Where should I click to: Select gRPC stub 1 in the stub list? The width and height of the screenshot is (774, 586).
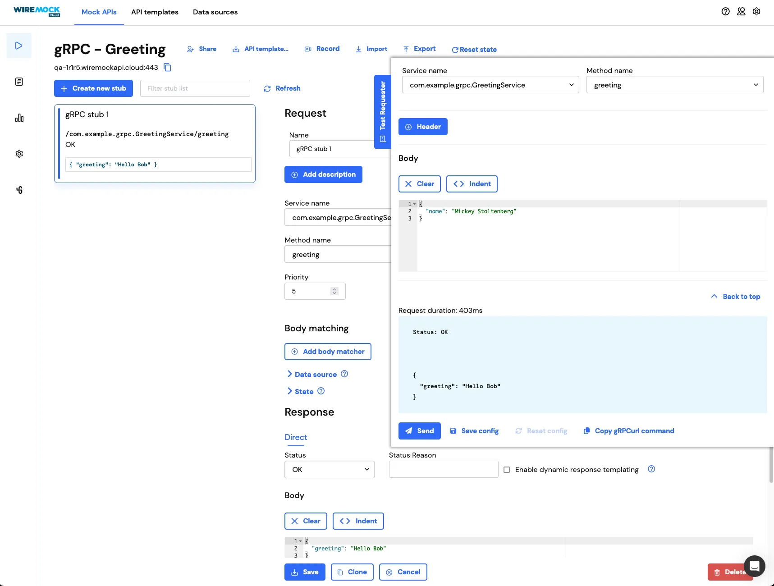(155, 143)
